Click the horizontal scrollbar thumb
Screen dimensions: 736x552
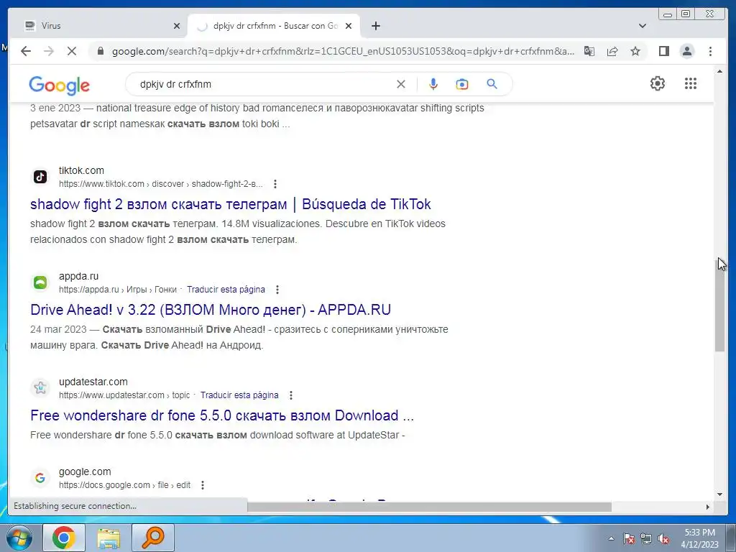(x=429, y=507)
